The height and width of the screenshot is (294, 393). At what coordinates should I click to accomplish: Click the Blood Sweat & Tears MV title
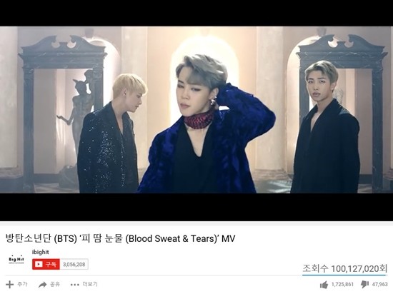[120, 238]
